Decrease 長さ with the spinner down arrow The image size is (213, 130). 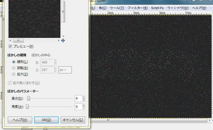pos(84,100)
